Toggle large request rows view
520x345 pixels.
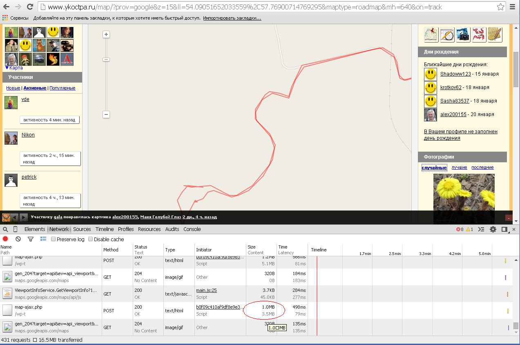pos(43,239)
